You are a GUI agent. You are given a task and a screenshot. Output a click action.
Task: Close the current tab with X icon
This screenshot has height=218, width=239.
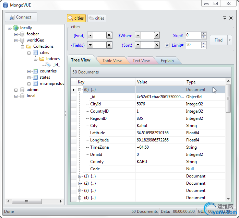[231, 18]
